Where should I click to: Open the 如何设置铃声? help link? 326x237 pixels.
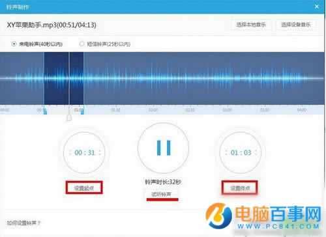click(x=23, y=223)
